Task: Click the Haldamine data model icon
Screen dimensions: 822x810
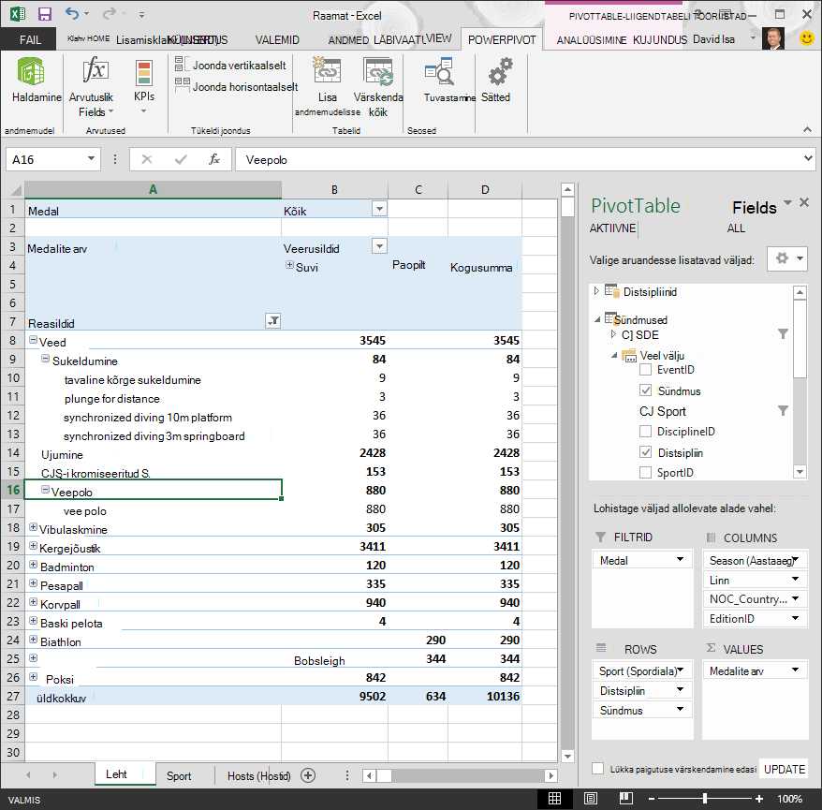Action: click(31, 71)
